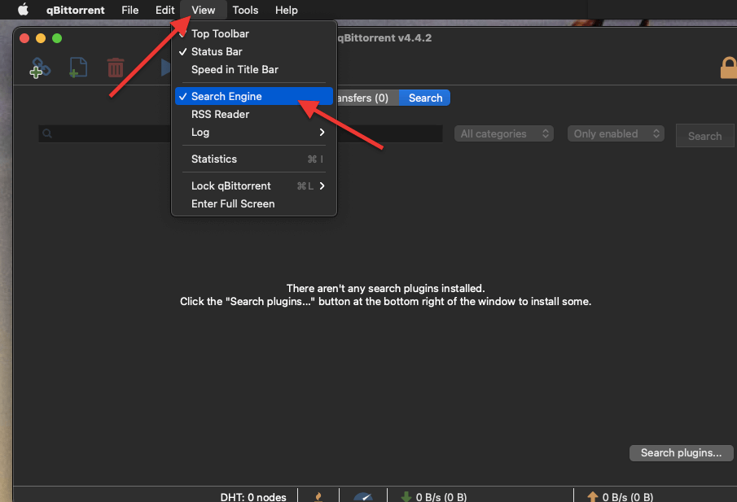The image size is (737, 502).
Task: Open the Tools menu
Action: (x=245, y=10)
